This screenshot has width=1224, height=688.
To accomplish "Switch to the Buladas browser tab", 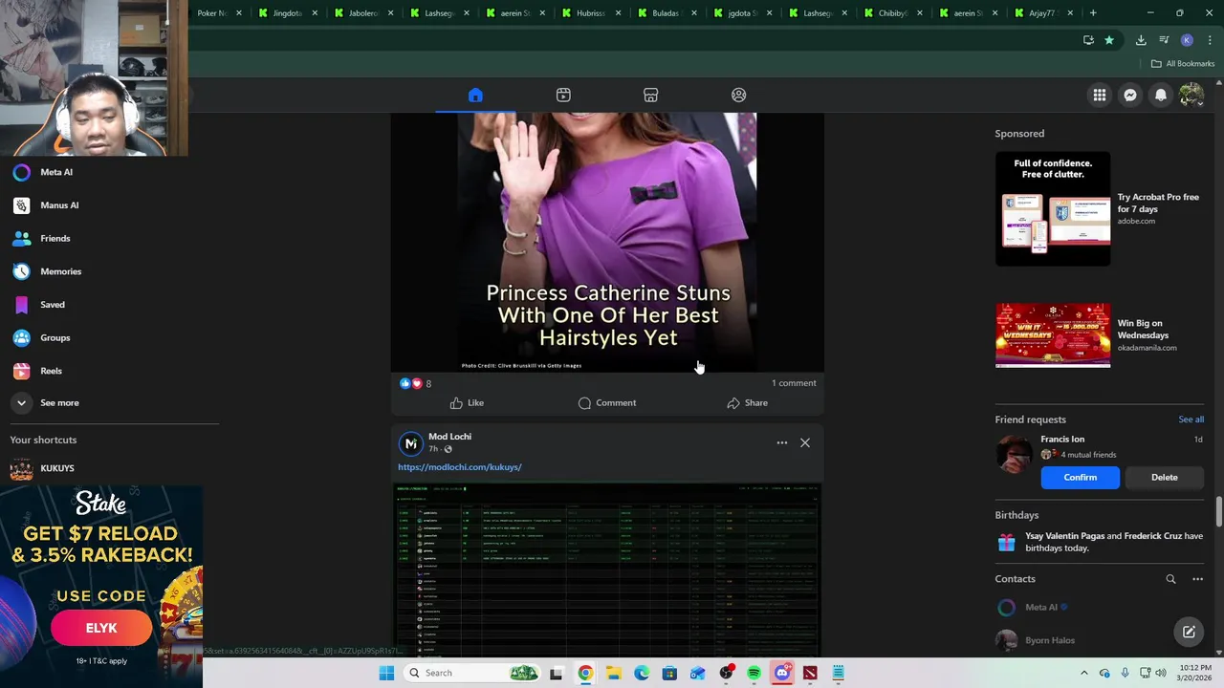I will tap(665, 13).
